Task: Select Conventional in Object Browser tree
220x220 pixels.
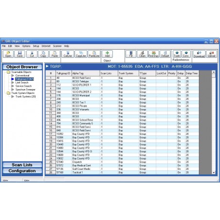Action: tap(22, 75)
